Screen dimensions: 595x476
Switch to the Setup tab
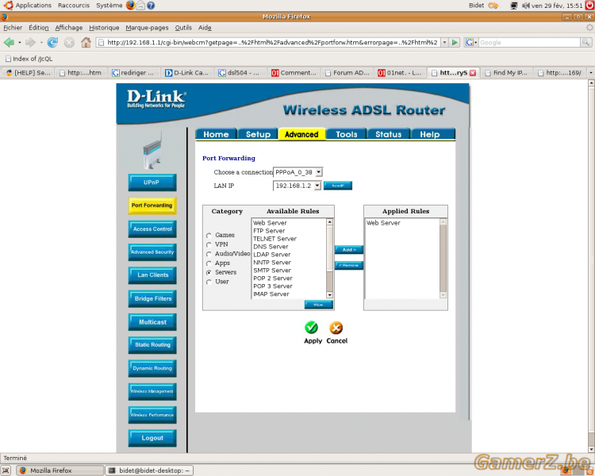point(258,134)
